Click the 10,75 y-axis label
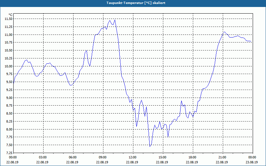 [x=9, y=42]
